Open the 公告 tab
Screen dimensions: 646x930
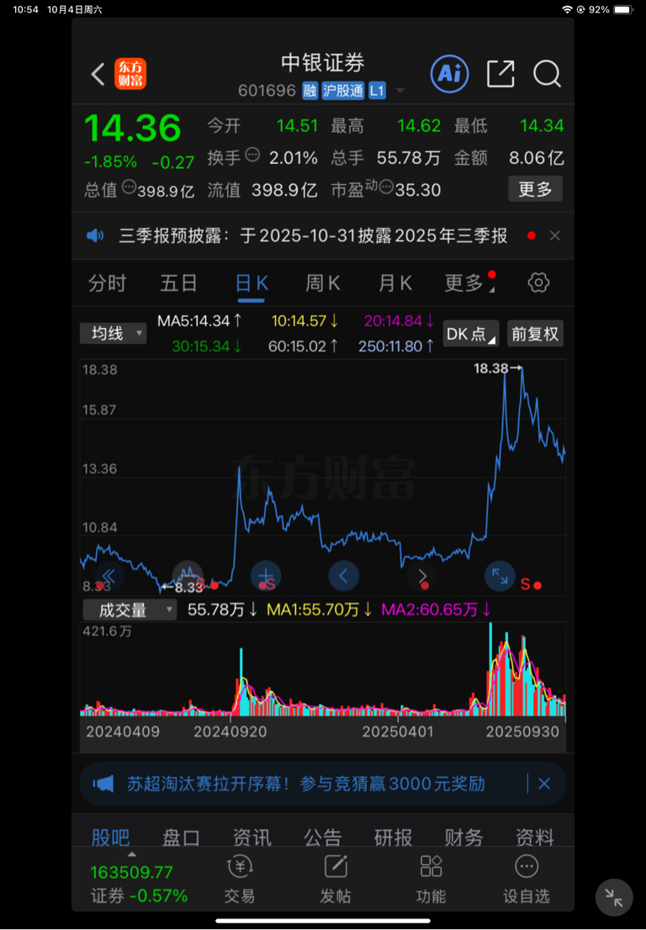click(x=323, y=837)
